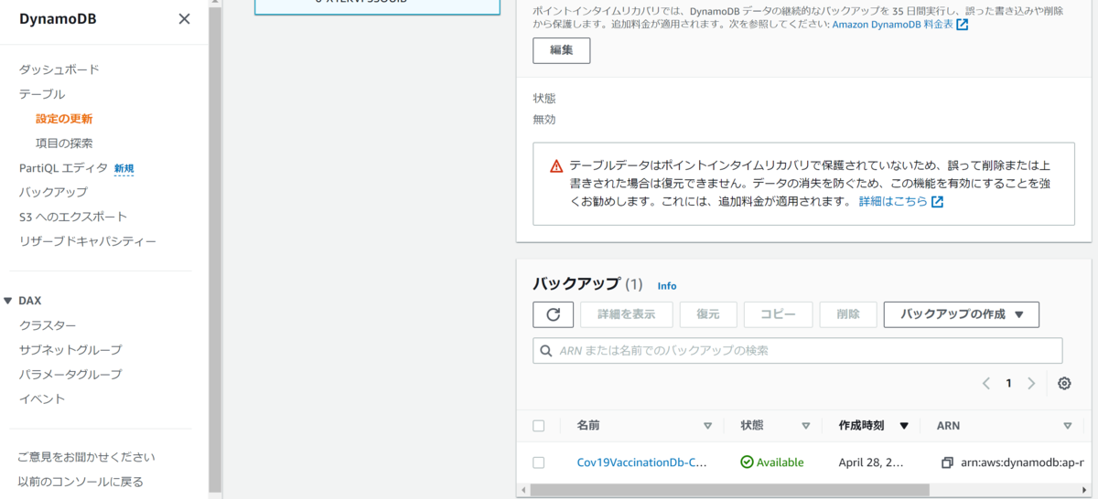Sort by ARN column arrow
The image size is (1098, 499).
point(1067,426)
